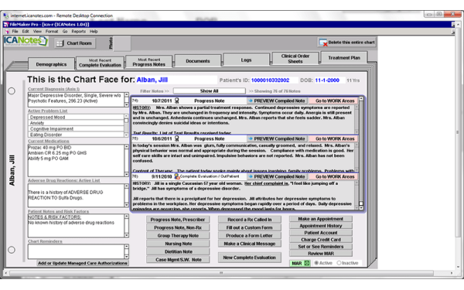The width and height of the screenshot is (464, 290).
Task: Switch to the Demographics tab
Action: tap(51, 64)
